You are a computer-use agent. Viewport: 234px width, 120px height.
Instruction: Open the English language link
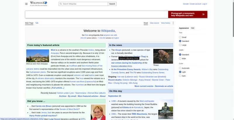point(116,38)
